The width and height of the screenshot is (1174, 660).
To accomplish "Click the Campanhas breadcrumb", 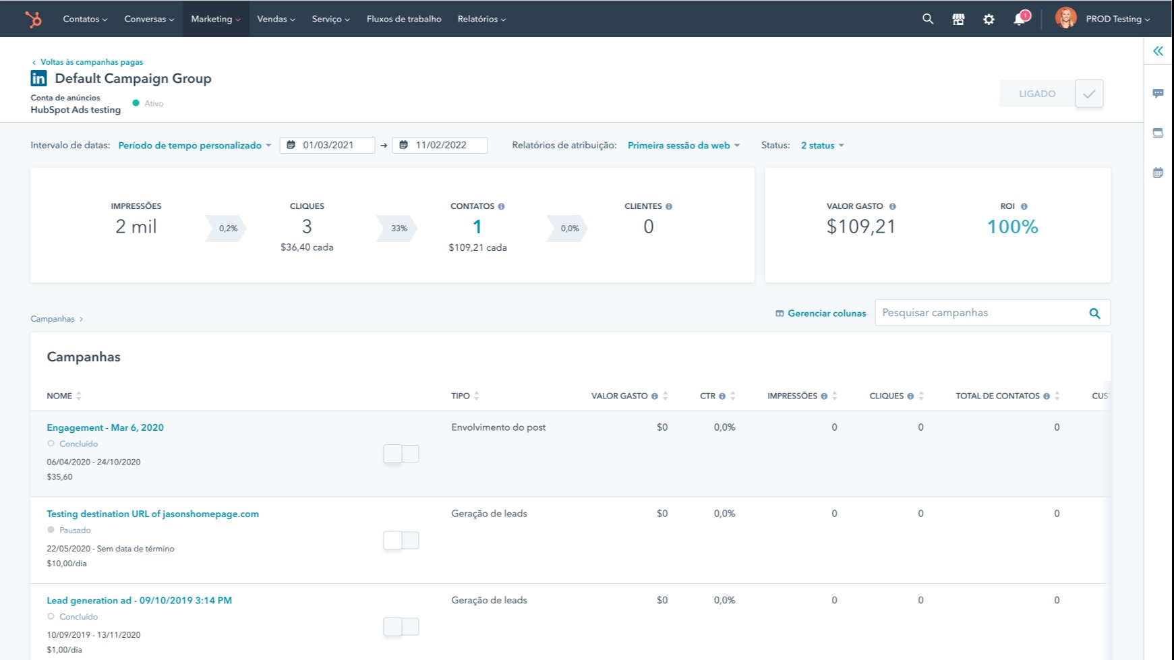I will (53, 319).
